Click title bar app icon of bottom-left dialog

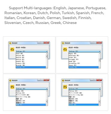[x=10, y=80]
